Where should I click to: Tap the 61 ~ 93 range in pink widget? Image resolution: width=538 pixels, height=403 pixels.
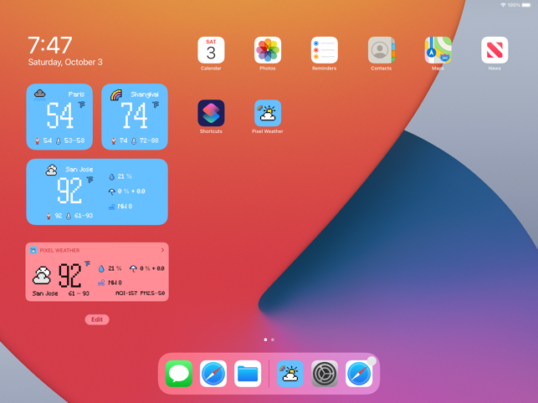(x=79, y=293)
